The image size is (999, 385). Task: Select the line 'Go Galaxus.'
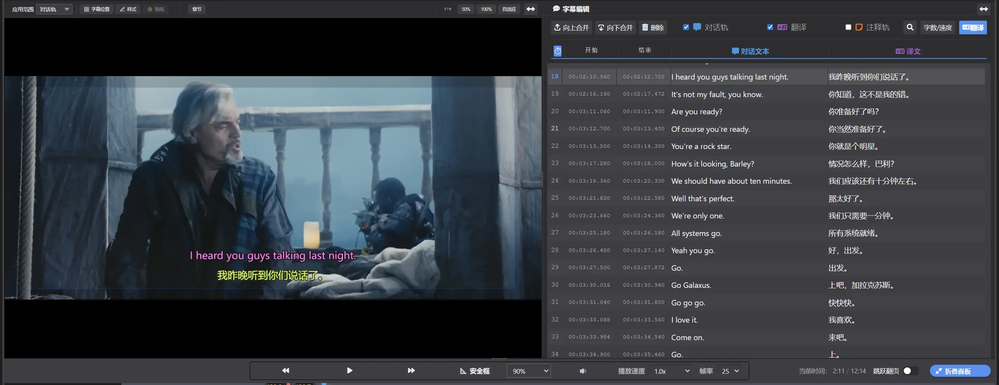(x=691, y=285)
